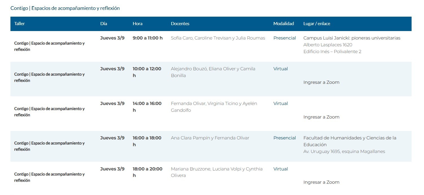Click the Virtual label in 10:00 row
Screen dimensions: 424x195
[281, 69]
